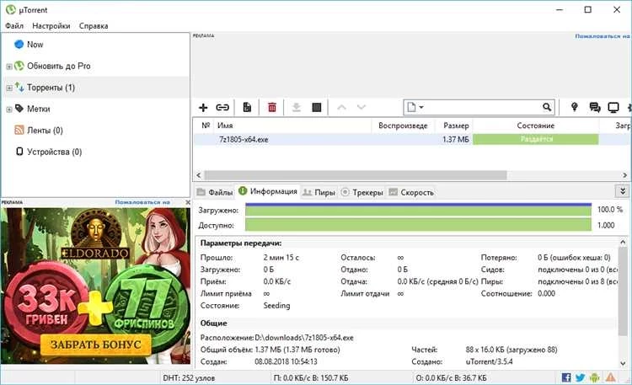Viewport: 632px width, 385px height.
Task: Click Пожаловаться на link above left ad
Action: (x=142, y=202)
